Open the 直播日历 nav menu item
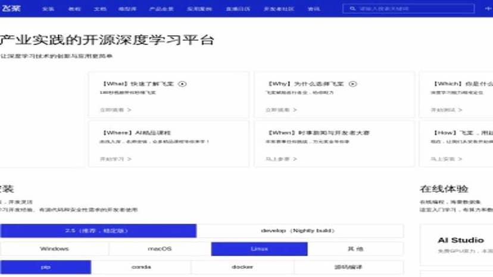 click(238, 9)
